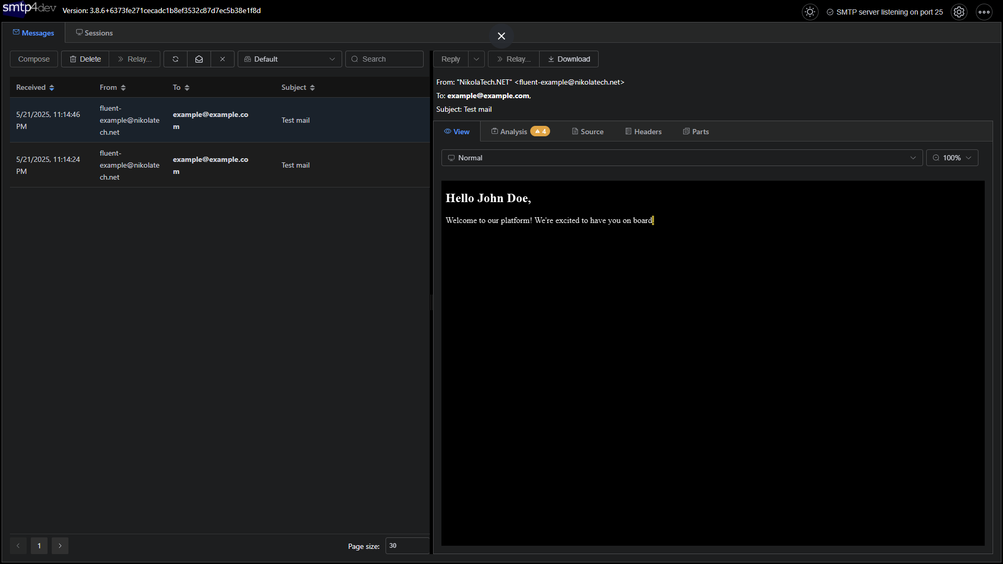The width and height of the screenshot is (1003, 564).
Task: Toggle sorting on the From column
Action: (123, 87)
